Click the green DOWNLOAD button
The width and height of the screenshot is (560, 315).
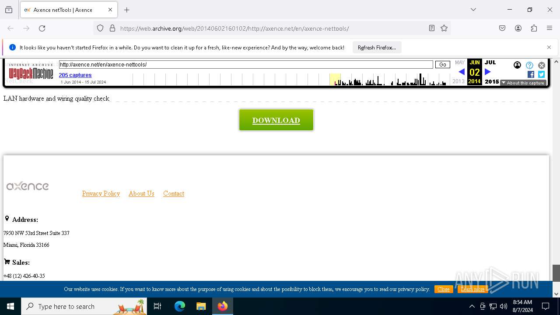click(276, 120)
